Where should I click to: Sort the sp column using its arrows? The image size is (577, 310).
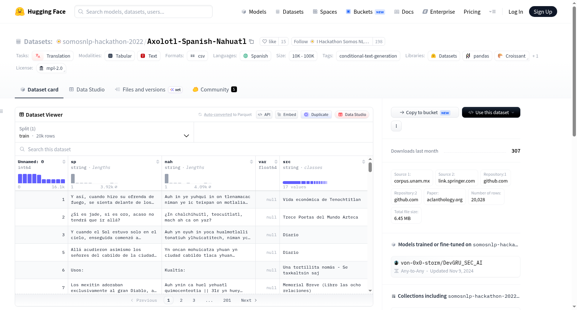tap(158, 162)
